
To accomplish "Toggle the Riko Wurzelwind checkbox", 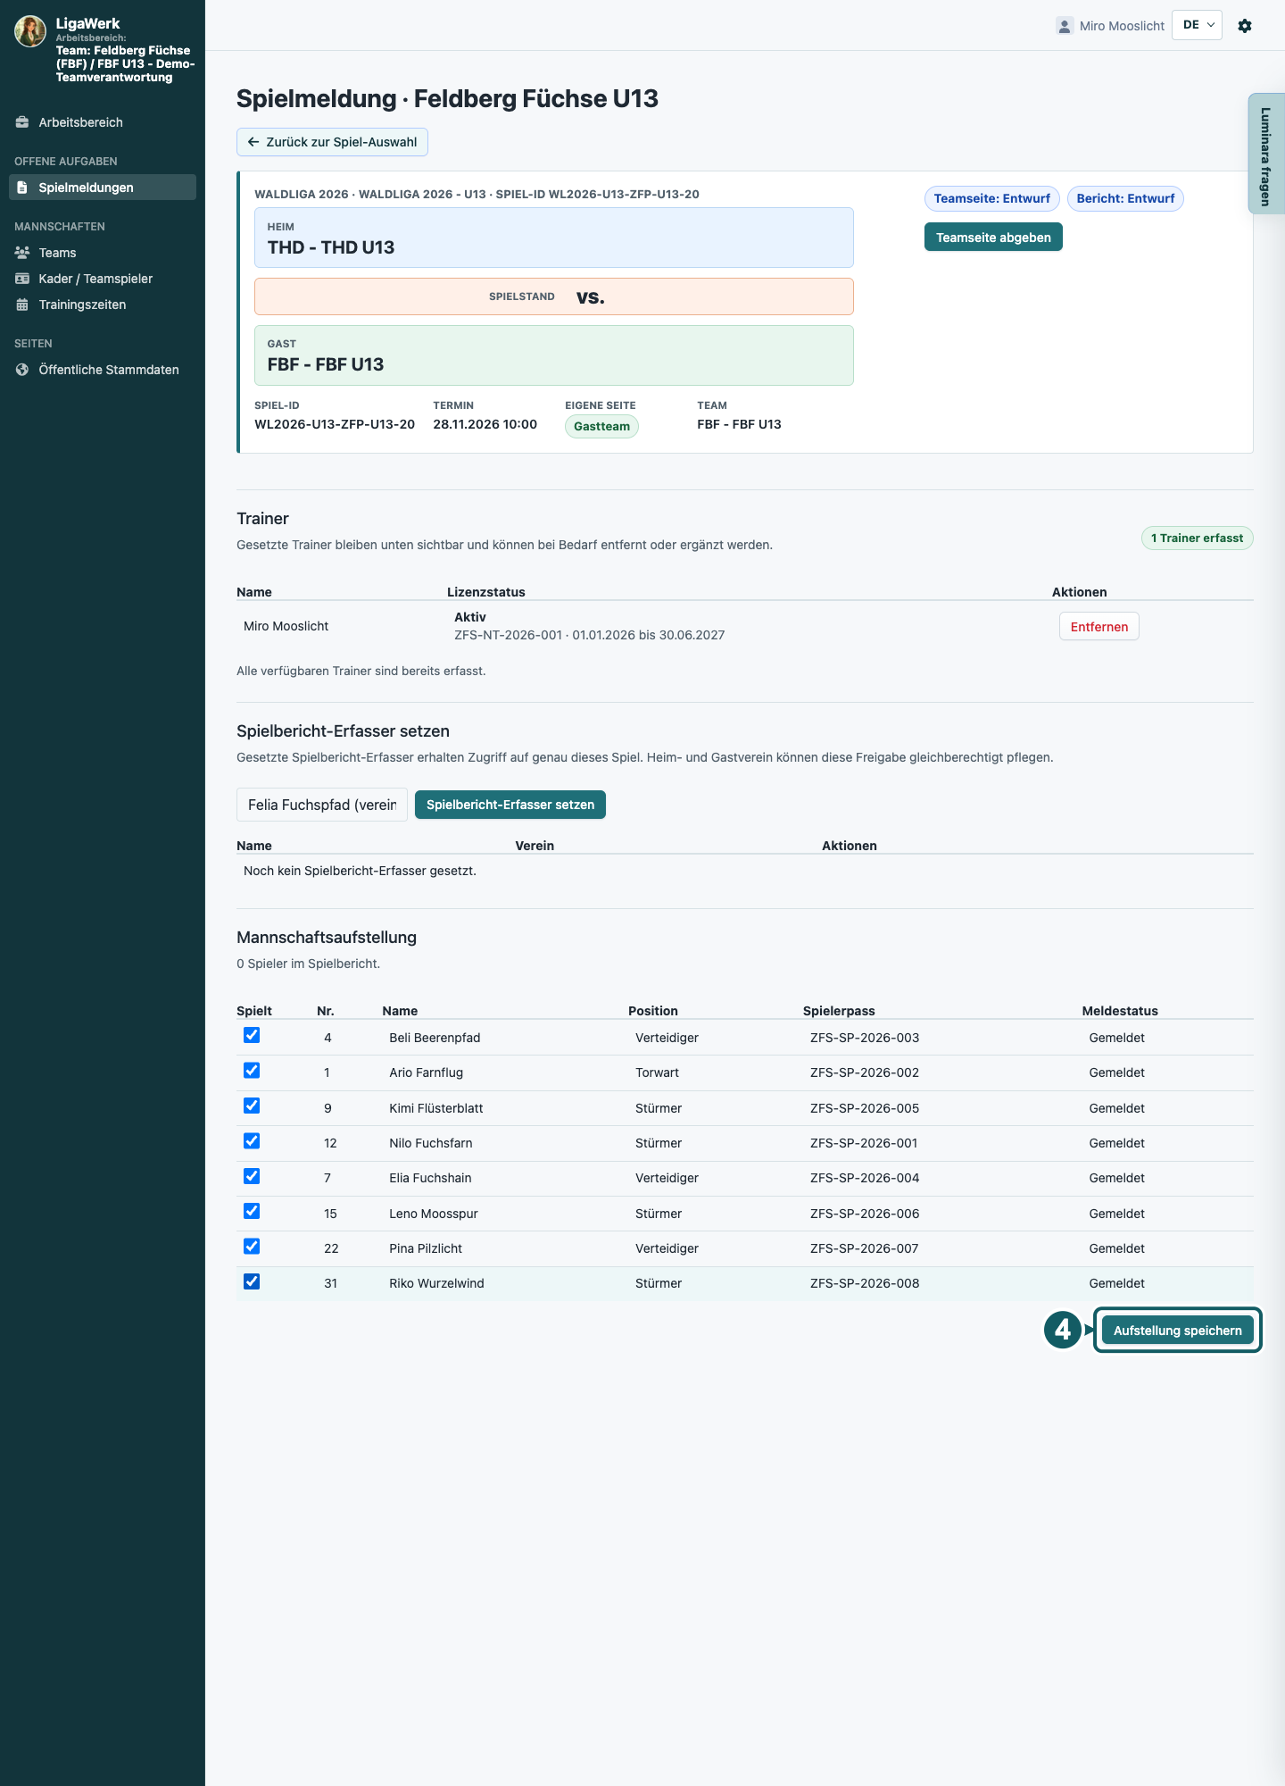I will [252, 1281].
